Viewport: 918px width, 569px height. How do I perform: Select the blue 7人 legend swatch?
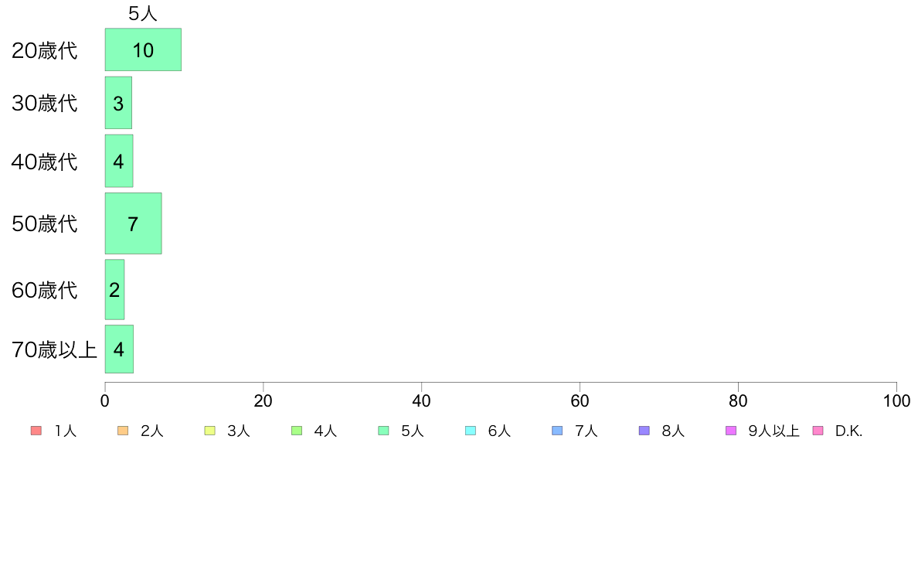pyautogui.click(x=557, y=431)
